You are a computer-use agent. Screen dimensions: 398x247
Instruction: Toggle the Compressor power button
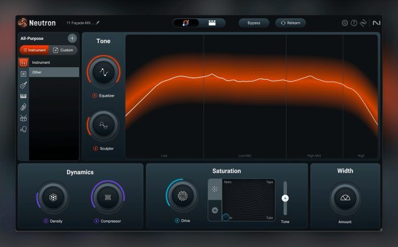coord(97,221)
